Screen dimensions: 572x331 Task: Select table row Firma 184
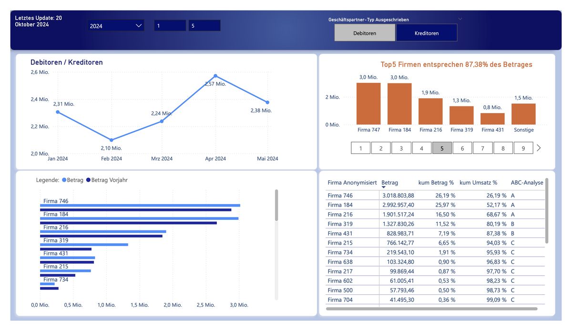pyautogui.click(x=435, y=205)
